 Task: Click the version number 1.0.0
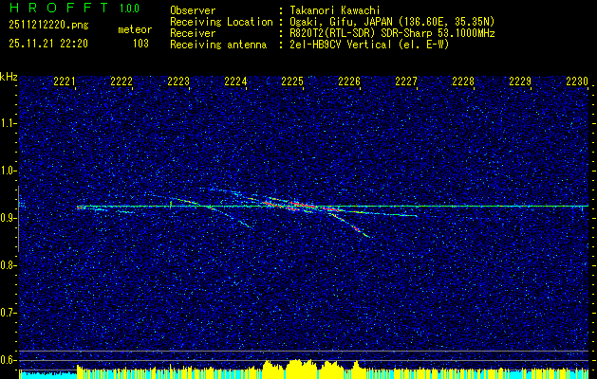point(129,9)
